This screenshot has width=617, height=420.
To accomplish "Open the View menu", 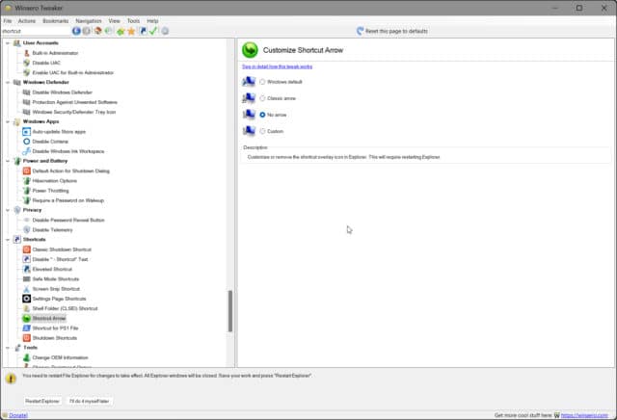I will coord(114,21).
